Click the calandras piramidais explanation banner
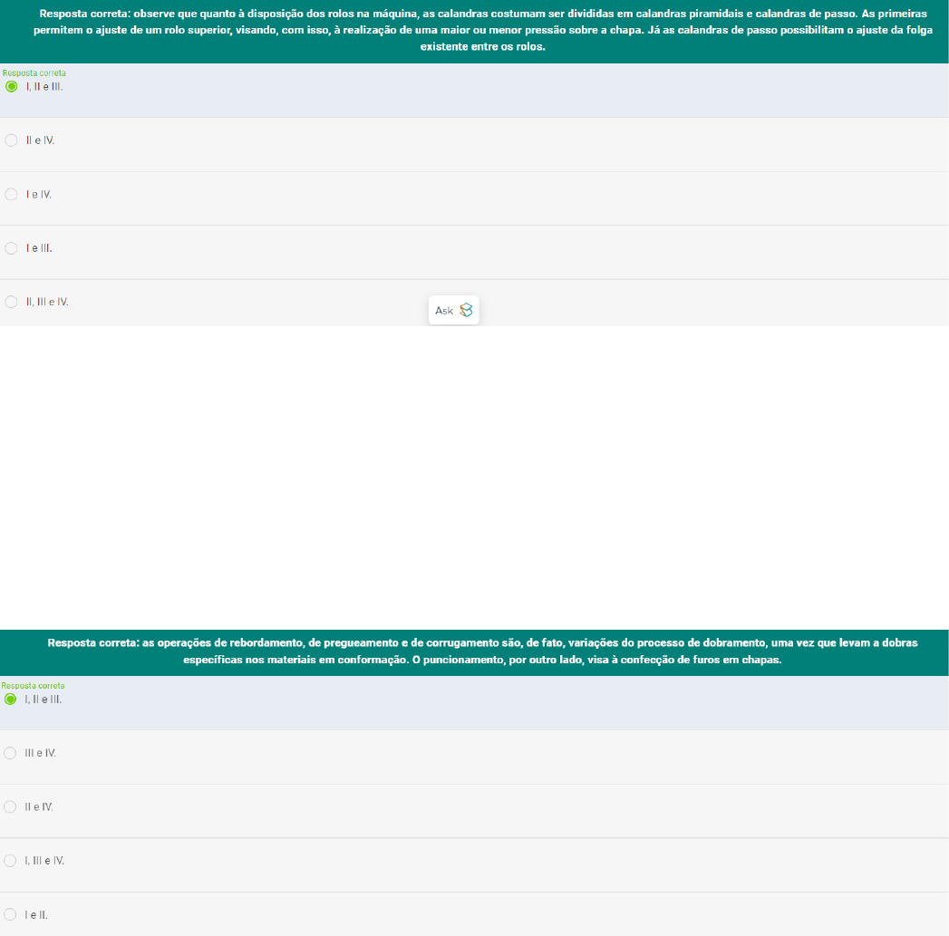Screen dimensions: 949x936 [x=474, y=31]
